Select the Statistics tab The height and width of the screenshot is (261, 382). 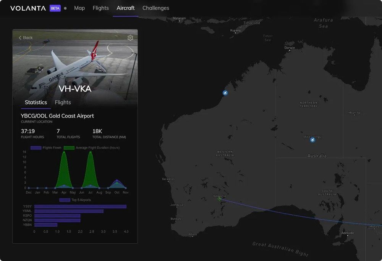tap(36, 102)
